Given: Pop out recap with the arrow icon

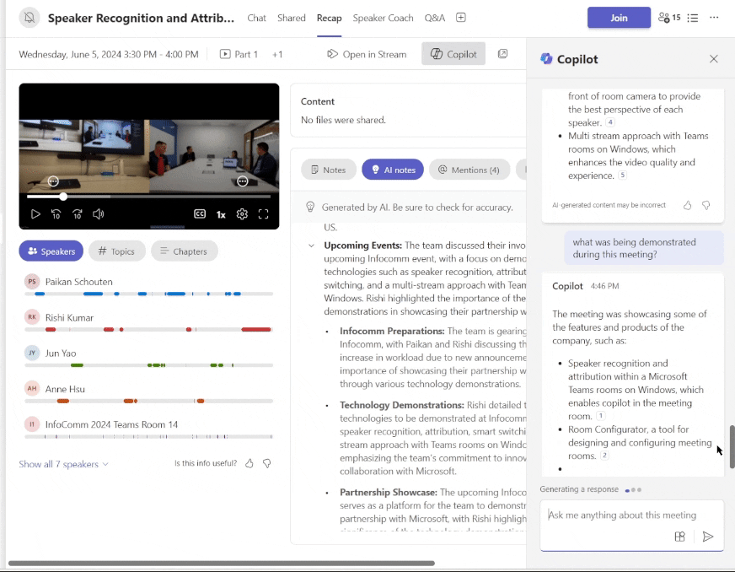Looking at the screenshot, I should tap(502, 54).
